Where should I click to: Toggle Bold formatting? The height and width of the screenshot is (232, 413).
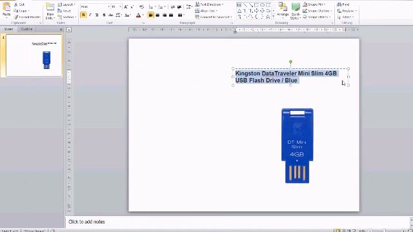click(x=83, y=15)
